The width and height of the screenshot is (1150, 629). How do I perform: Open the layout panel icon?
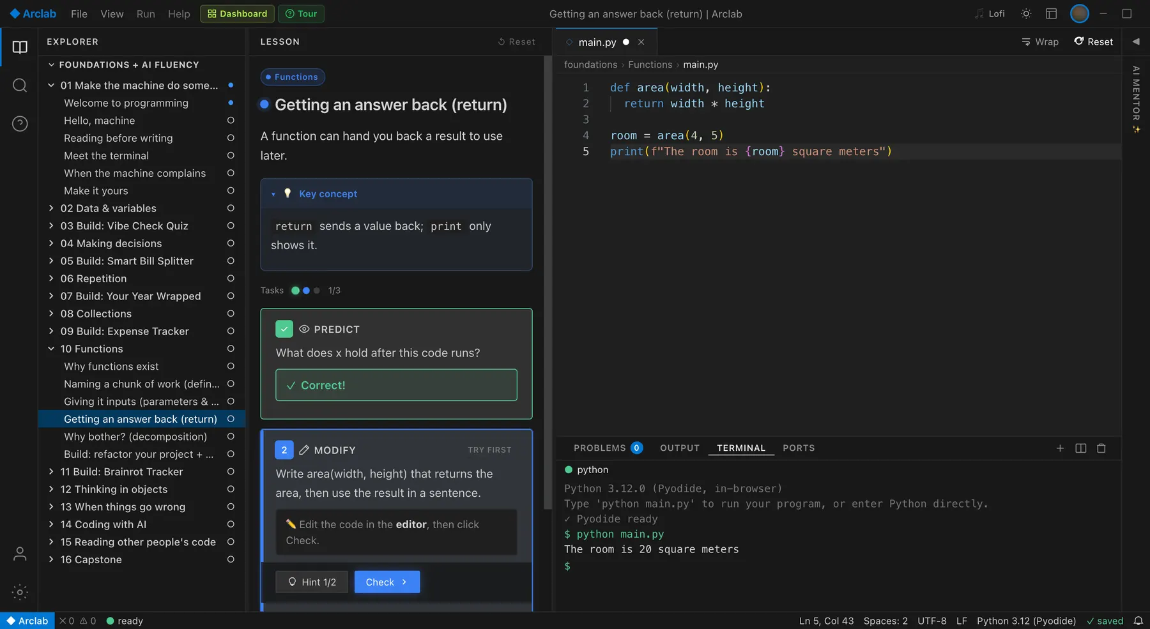click(x=1052, y=13)
